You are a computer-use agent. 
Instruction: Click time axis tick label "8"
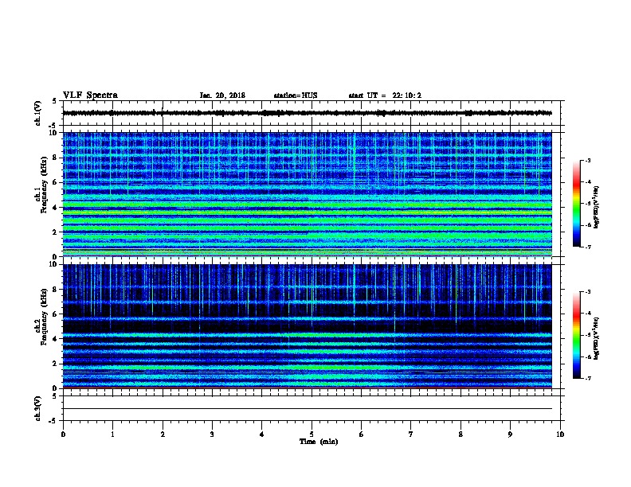(461, 434)
